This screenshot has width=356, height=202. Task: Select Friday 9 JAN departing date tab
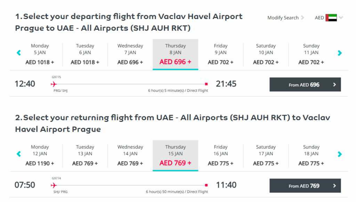click(x=220, y=54)
